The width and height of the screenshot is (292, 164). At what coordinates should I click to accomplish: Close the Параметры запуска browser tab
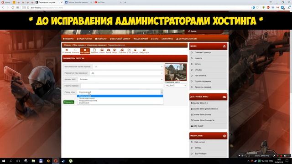pos(62,2)
